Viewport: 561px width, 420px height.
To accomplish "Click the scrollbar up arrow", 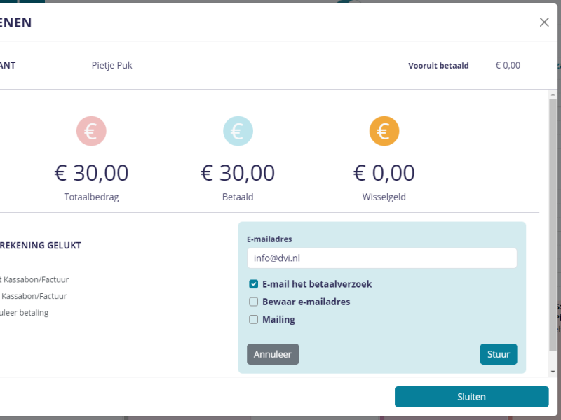I will coord(553,94).
